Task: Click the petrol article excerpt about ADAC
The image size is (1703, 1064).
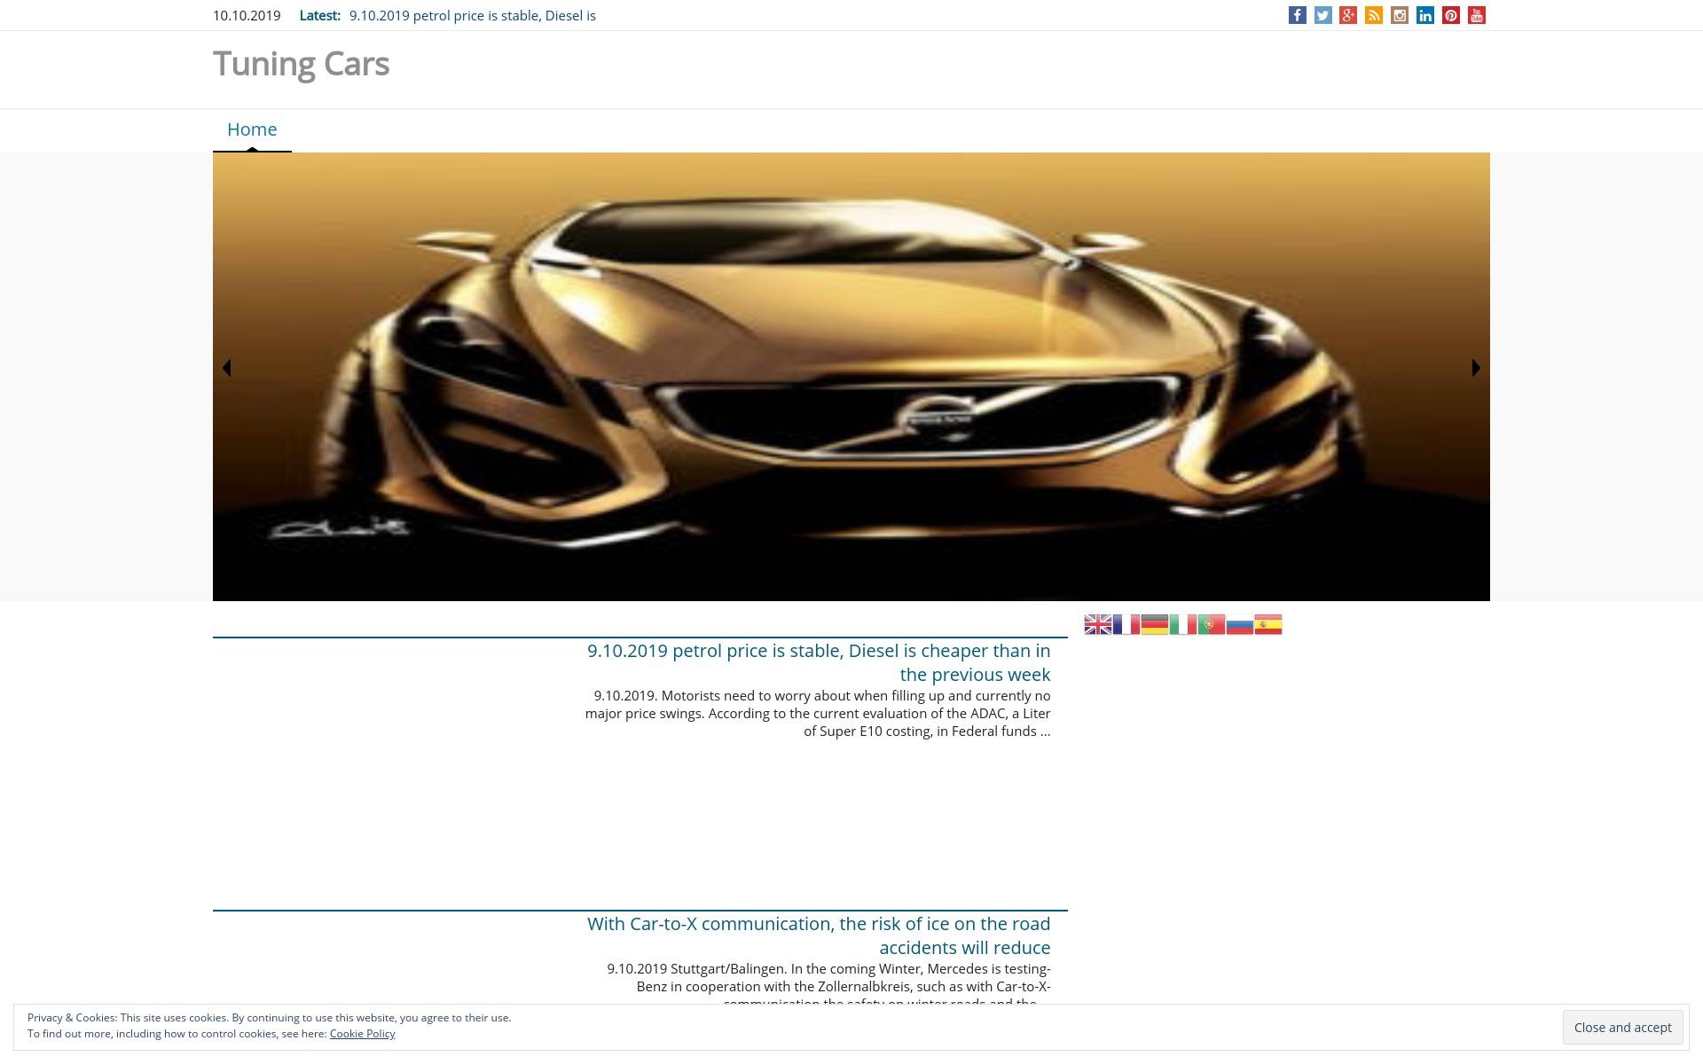Action: pyautogui.click(x=818, y=714)
